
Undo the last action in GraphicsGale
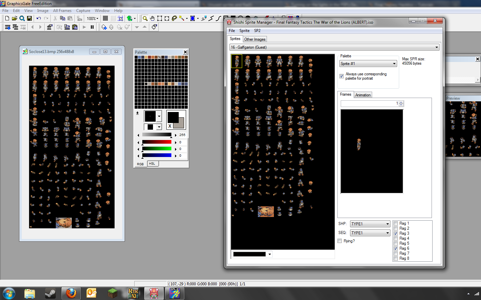[x=39, y=18]
